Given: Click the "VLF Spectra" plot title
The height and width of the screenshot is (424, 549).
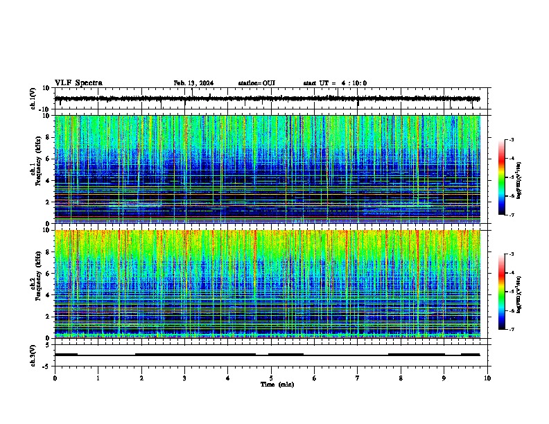Looking at the screenshot, I should [x=78, y=83].
